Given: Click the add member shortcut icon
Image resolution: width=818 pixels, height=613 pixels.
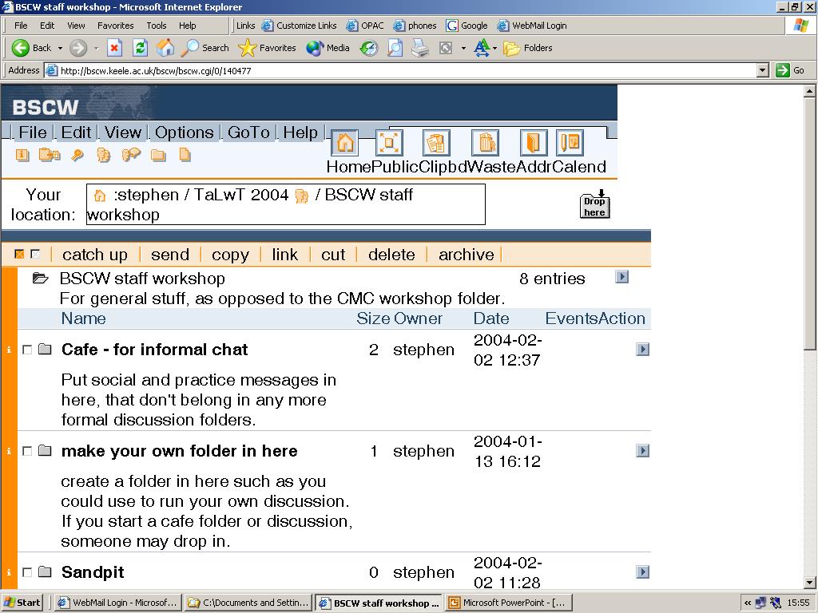Looking at the screenshot, I should 103,155.
